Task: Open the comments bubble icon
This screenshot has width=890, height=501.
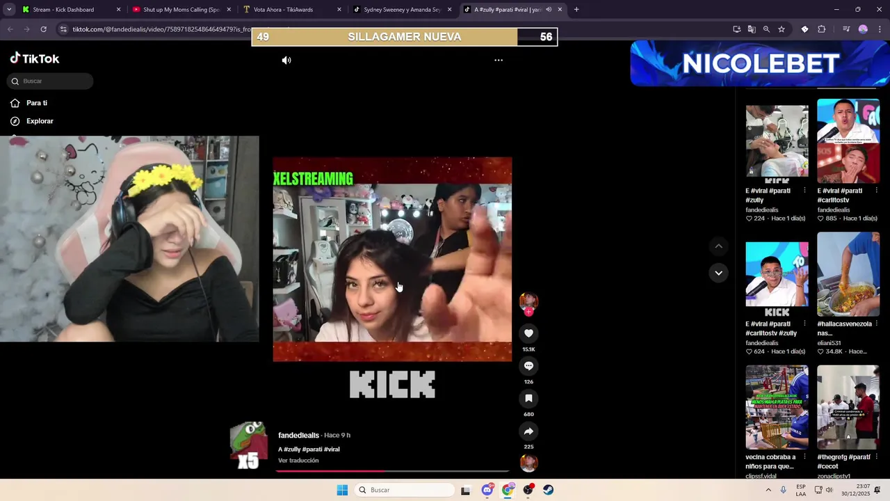Action: (528, 366)
